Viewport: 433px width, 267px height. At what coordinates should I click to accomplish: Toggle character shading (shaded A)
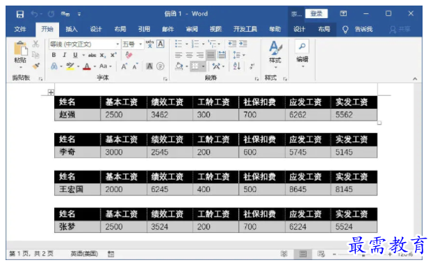pos(149,66)
